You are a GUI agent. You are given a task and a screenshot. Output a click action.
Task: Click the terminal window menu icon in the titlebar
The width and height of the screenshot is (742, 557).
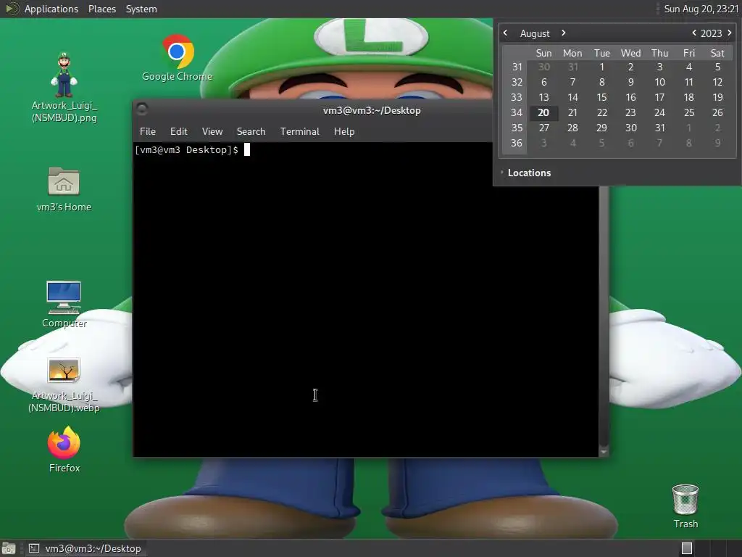[x=142, y=110]
